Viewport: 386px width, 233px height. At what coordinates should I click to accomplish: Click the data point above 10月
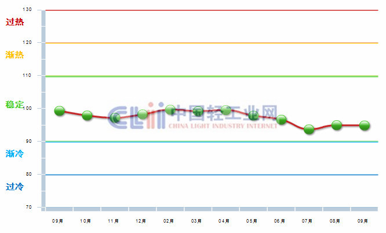tap(87, 116)
